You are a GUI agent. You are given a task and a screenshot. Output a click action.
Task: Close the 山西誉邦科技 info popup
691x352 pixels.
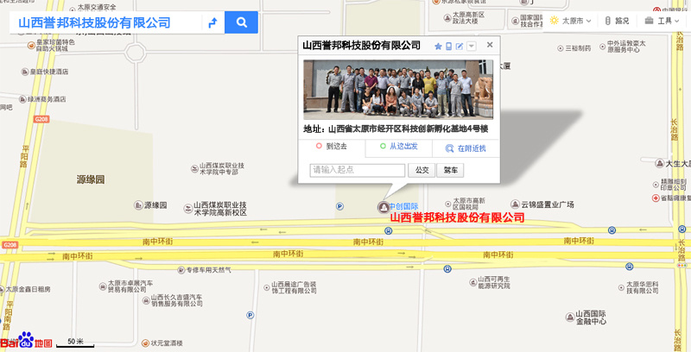(490, 45)
